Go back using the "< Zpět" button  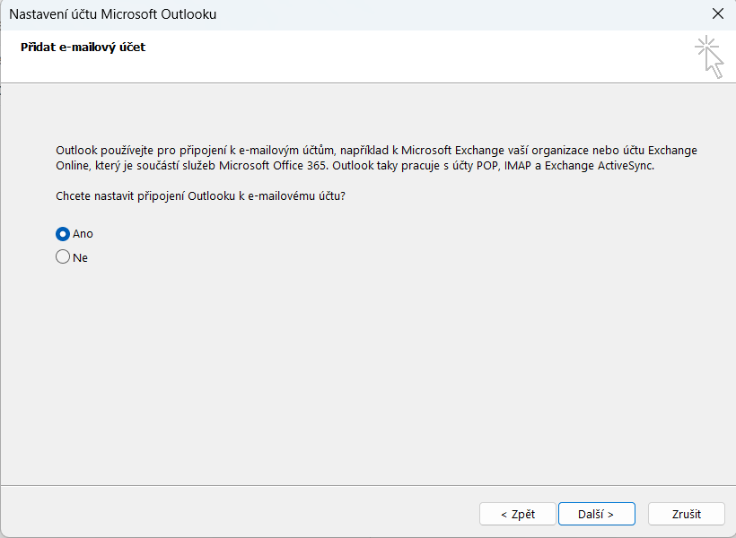(x=518, y=514)
